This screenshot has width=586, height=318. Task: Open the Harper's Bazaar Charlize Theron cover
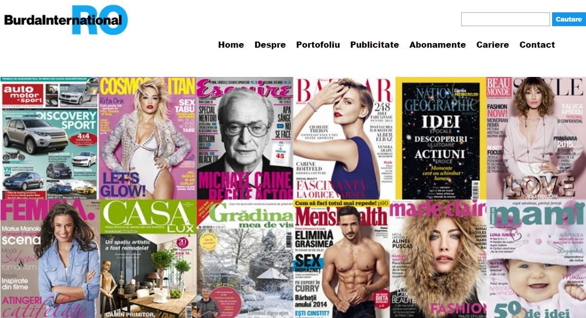344,138
